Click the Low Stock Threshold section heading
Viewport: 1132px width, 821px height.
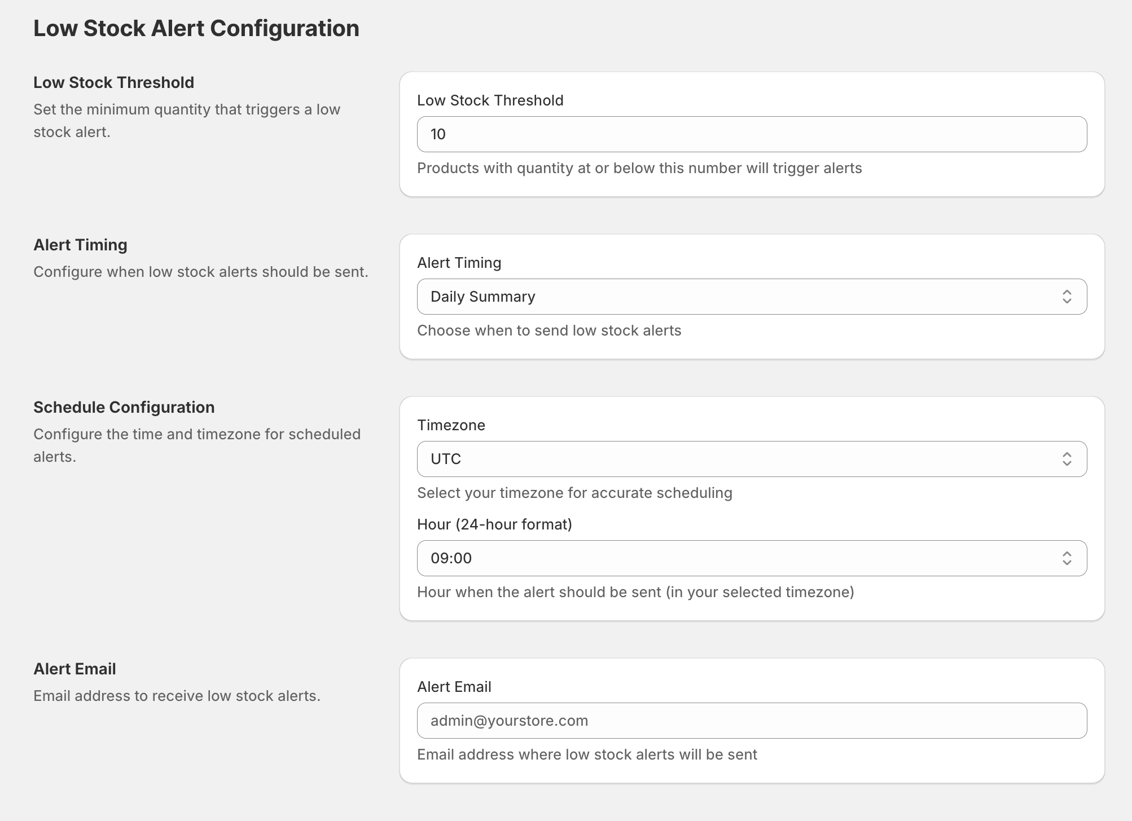tap(113, 82)
